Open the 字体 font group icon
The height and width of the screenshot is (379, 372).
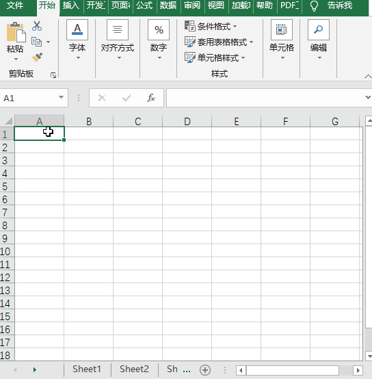(x=77, y=29)
